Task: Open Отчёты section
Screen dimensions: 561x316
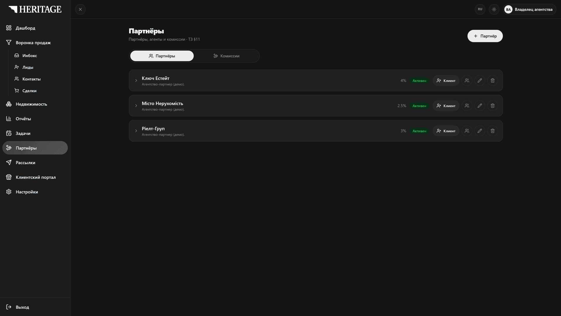Action: (x=35, y=118)
